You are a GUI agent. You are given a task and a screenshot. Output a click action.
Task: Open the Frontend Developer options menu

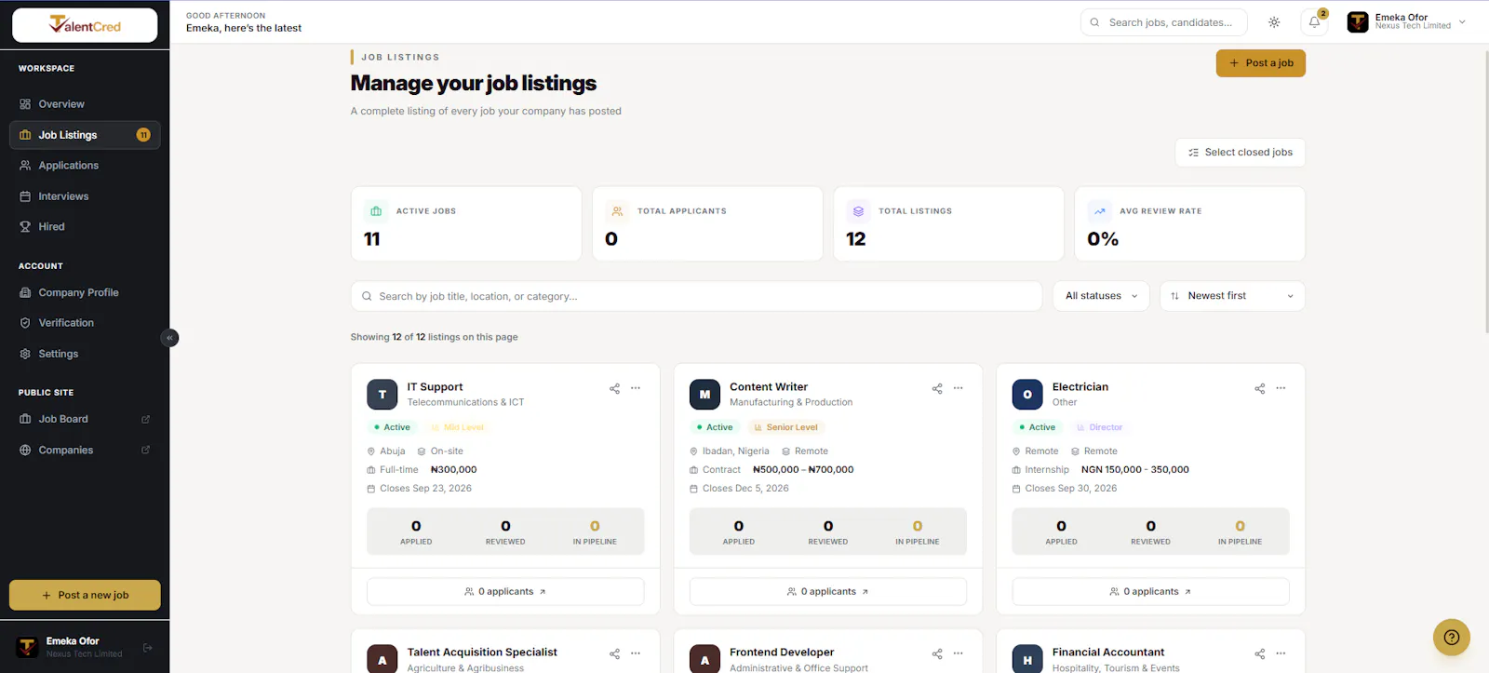click(x=959, y=653)
